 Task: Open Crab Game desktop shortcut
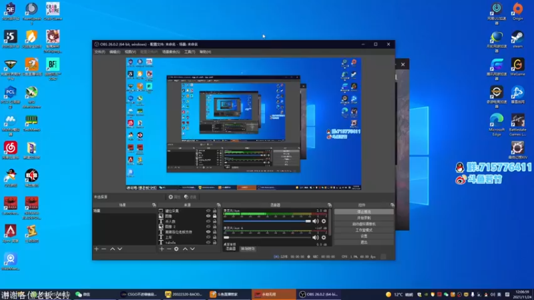pyautogui.click(x=53, y=11)
